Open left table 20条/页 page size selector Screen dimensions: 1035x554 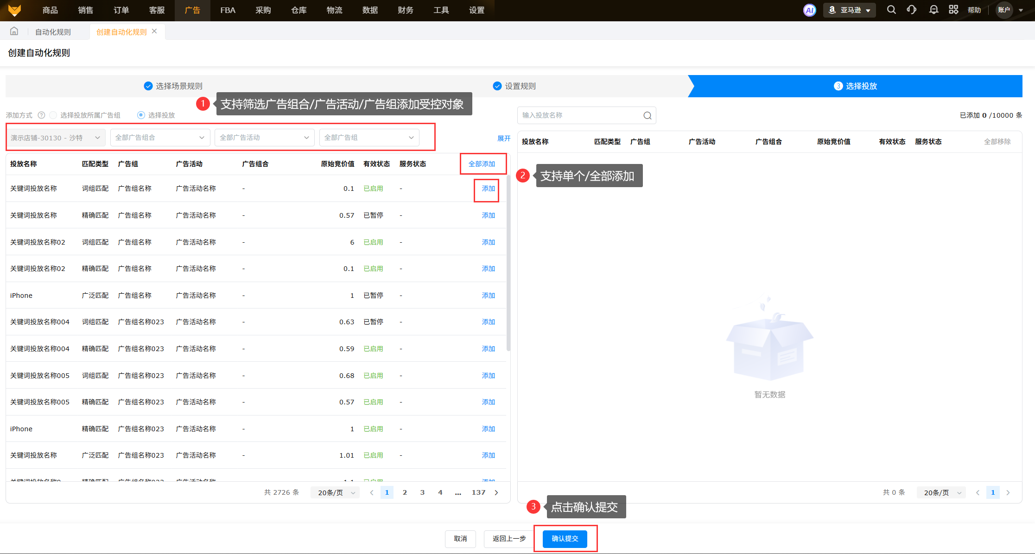[x=336, y=492]
